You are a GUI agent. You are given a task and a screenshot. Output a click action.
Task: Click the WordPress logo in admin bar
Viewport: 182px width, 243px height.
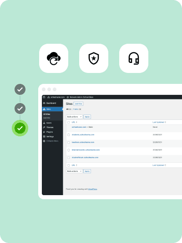coord(44,97)
